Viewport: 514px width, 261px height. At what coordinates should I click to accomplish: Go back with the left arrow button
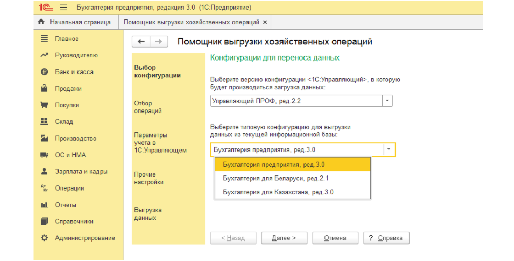[x=141, y=42]
